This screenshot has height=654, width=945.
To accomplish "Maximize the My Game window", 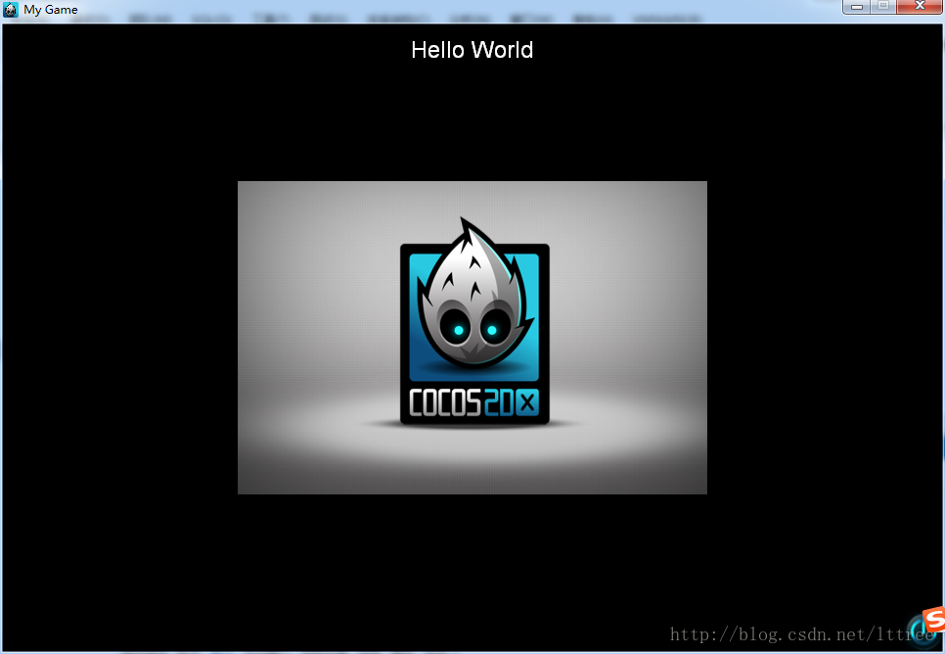I will point(883,7).
